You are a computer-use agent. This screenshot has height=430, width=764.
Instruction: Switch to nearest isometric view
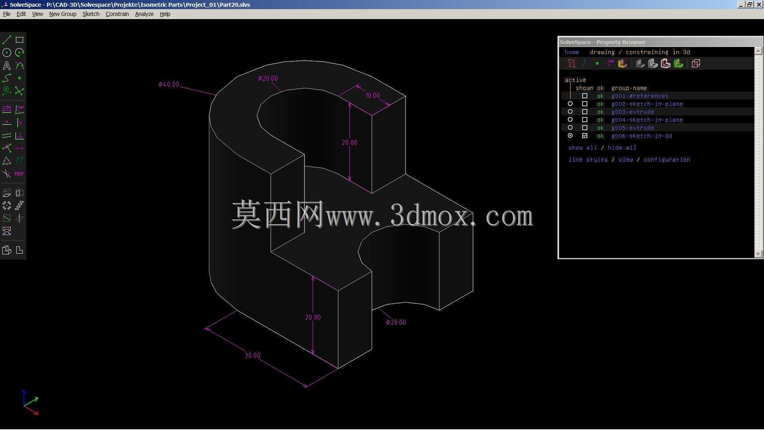coord(7,250)
